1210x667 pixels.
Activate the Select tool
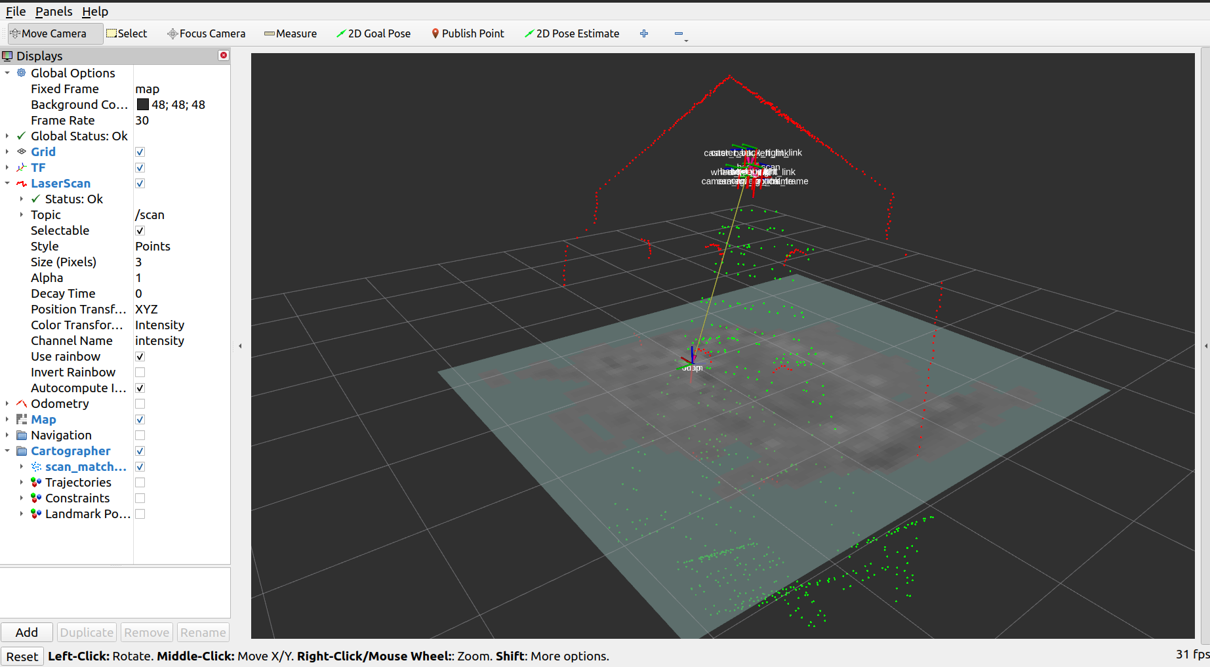point(127,33)
